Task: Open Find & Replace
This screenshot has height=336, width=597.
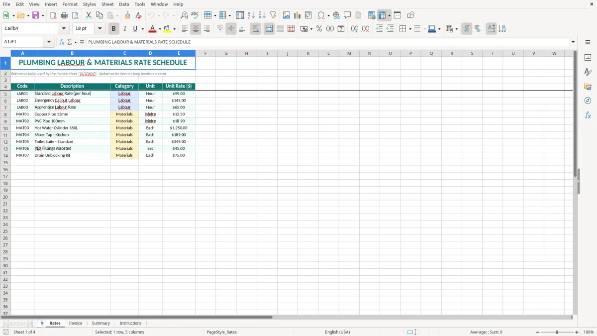Action: [x=184, y=15]
